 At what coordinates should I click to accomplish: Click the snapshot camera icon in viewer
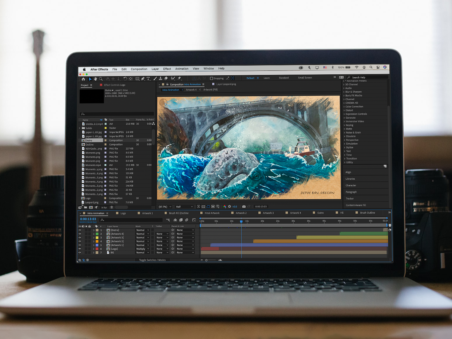244,207
